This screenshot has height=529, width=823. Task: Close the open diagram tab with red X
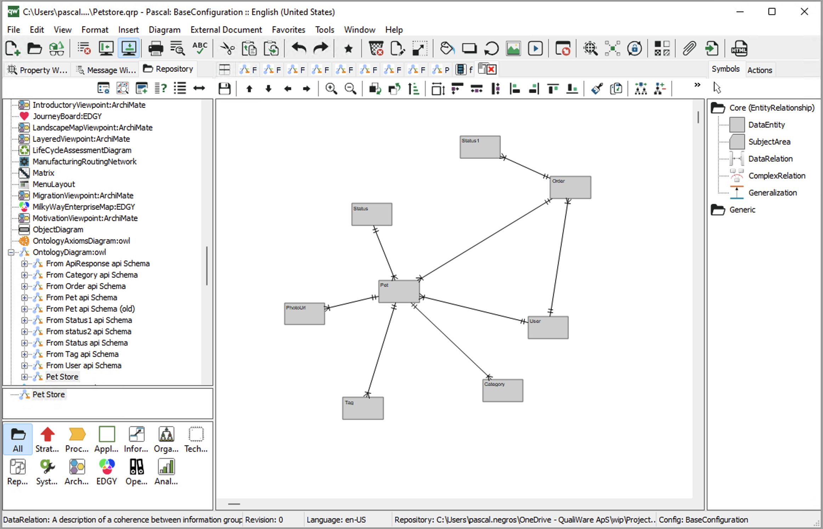[492, 69]
